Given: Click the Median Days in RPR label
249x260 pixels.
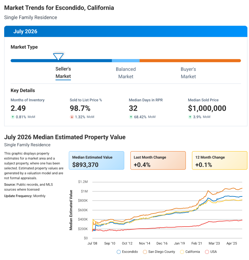Looking at the screenshot, I should tap(146, 100).
